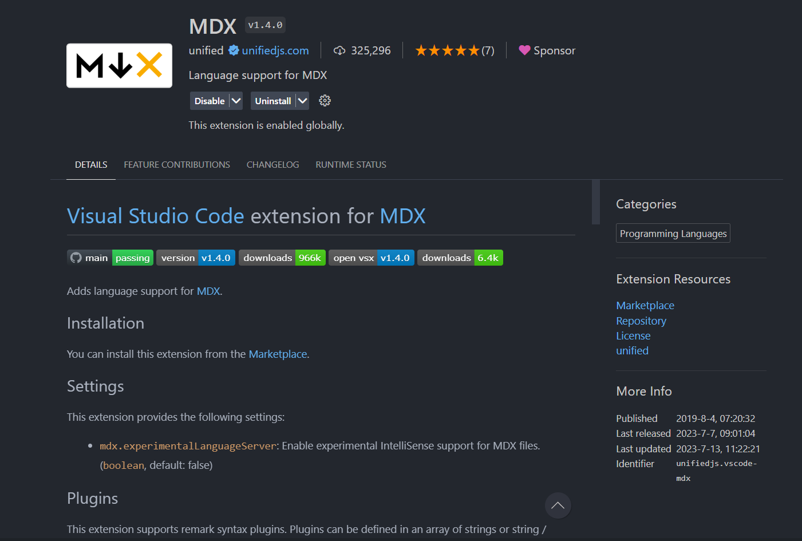Click the open vsx v1.4.0 badge
The height and width of the screenshot is (541, 802).
click(372, 258)
